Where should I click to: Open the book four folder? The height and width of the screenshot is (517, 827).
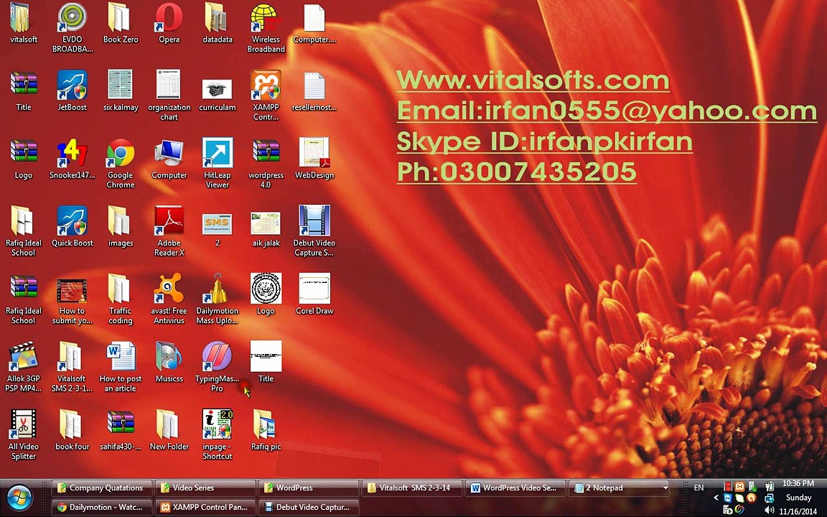pyautogui.click(x=73, y=431)
